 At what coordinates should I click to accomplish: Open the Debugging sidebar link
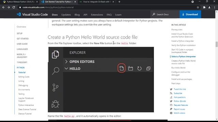tap(23, 85)
